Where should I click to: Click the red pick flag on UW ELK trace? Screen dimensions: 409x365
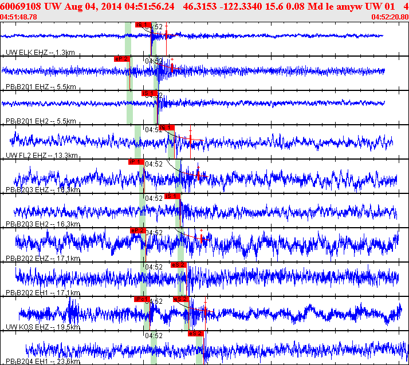pos(143,25)
